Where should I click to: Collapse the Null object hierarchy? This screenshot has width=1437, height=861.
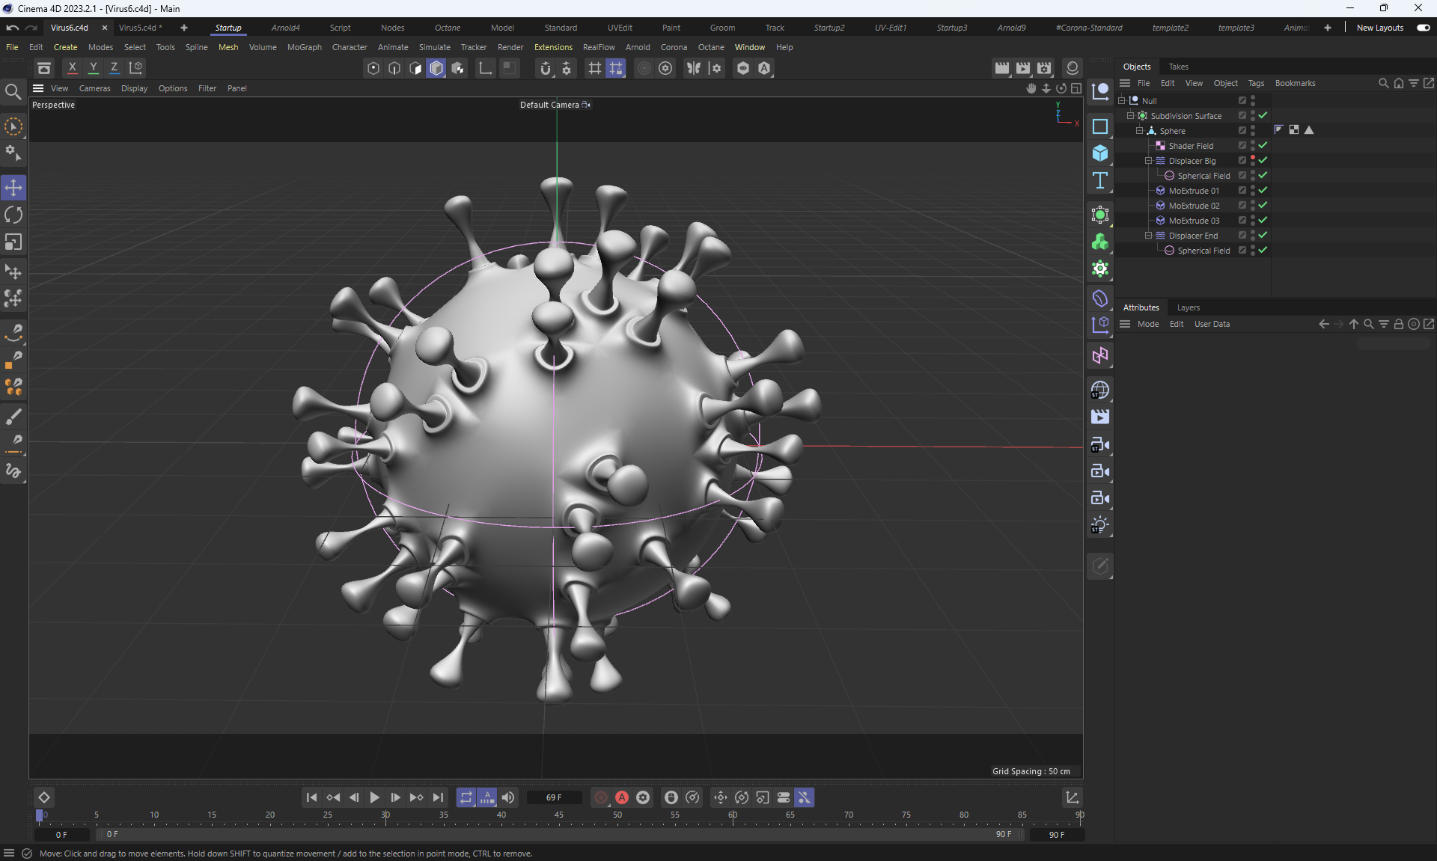tap(1121, 100)
